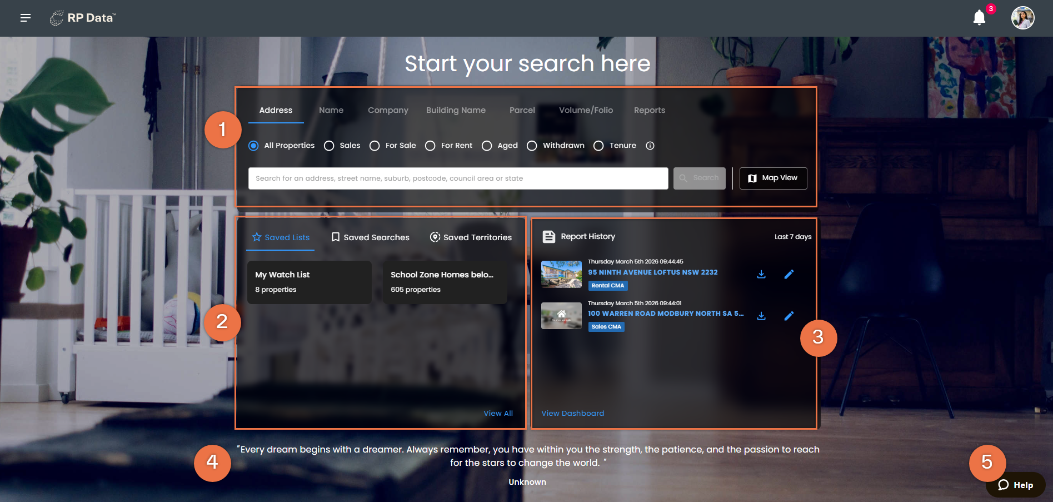Click the info icon beside Tenure
This screenshot has height=502, width=1053.
650,146
